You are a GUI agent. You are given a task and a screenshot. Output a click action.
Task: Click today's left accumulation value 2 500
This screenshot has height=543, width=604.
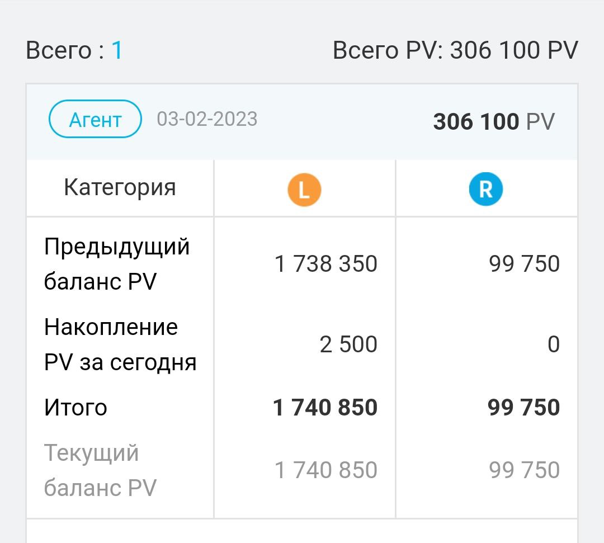pos(348,344)
